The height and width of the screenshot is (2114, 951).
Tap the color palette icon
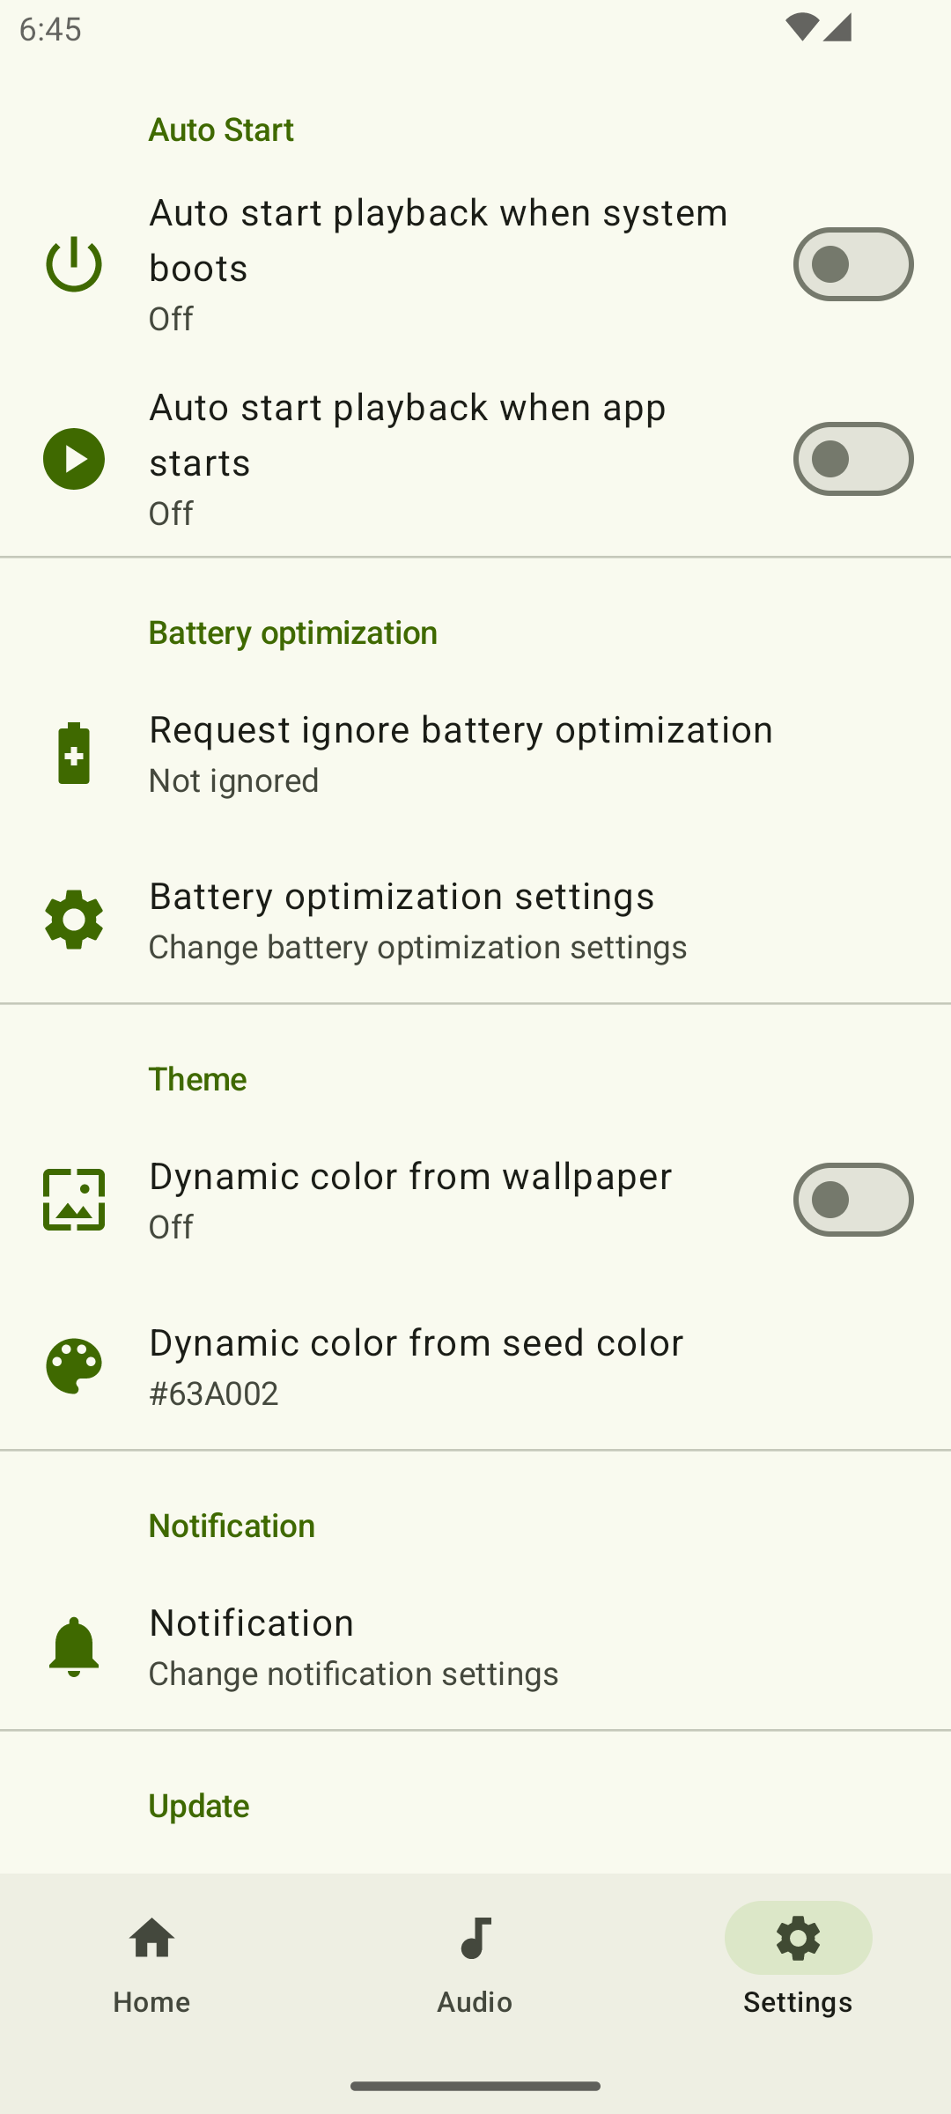(74, 1366)
